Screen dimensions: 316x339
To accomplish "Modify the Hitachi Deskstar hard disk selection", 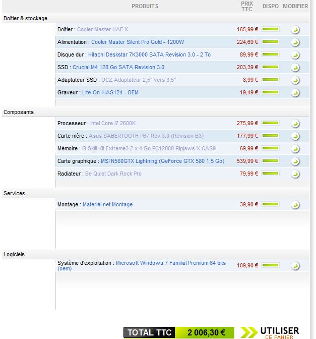I will tap(295, 55).
